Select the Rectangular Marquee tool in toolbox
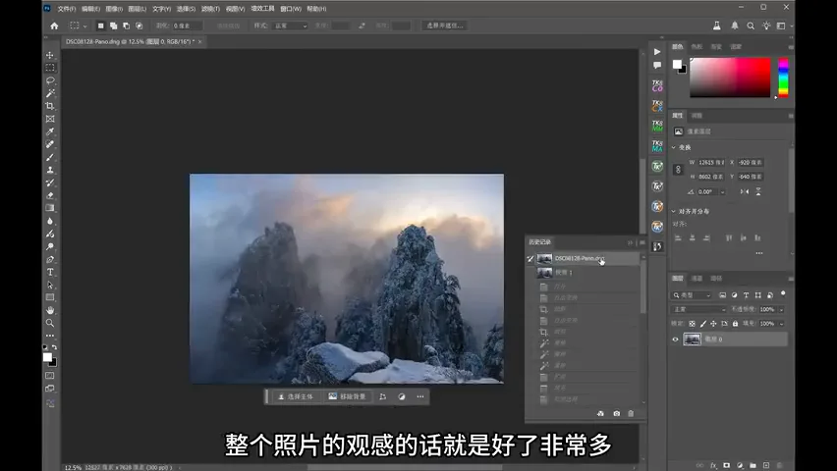The image size is (837, 471). click(50, 68)
